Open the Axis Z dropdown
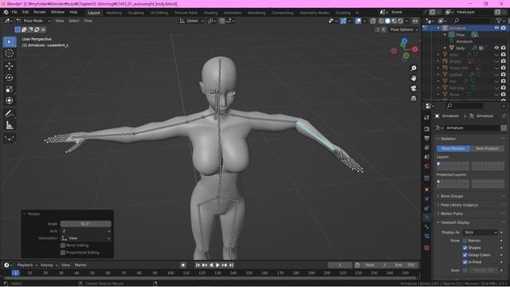Viewport: 510px width, 287px height. [86, 231]
